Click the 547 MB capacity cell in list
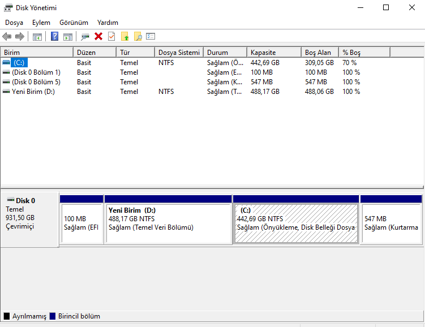Image resolution: width=425 pixels, height=327 pixels. [x=261, y=82]
